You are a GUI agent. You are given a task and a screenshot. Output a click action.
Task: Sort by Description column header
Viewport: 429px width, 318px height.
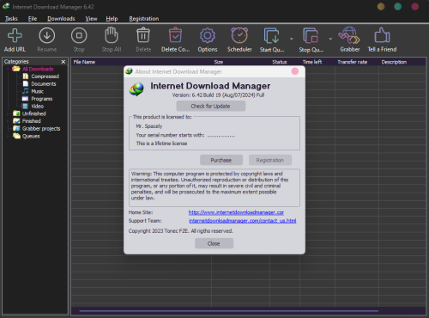394,62
